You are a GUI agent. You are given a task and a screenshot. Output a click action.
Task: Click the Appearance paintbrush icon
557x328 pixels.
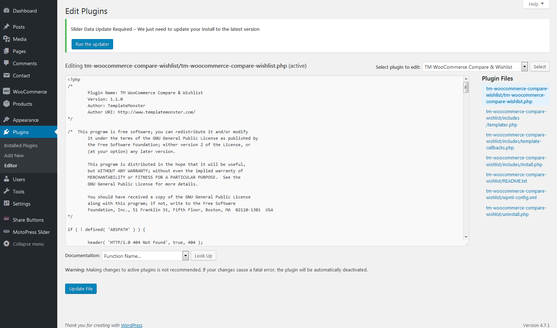pos(6,120)
